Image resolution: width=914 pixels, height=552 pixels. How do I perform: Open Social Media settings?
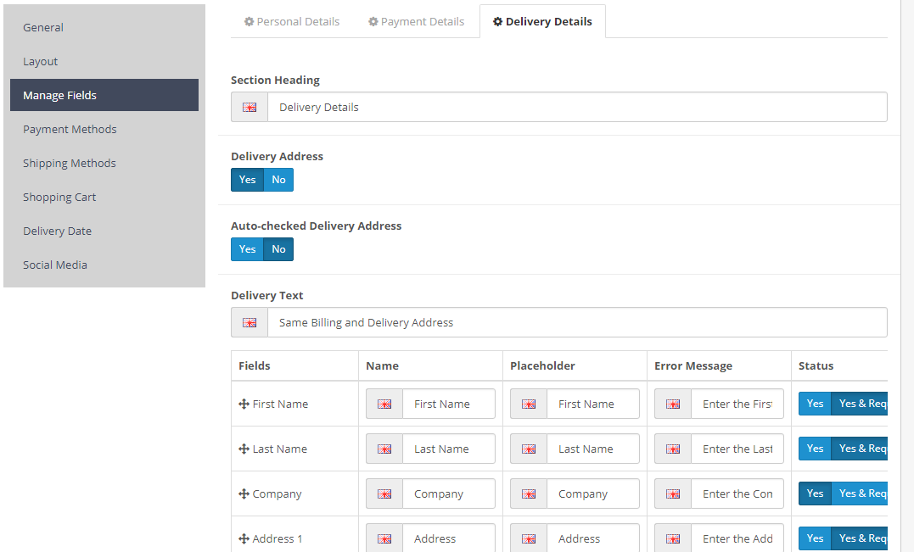[104, 265]
